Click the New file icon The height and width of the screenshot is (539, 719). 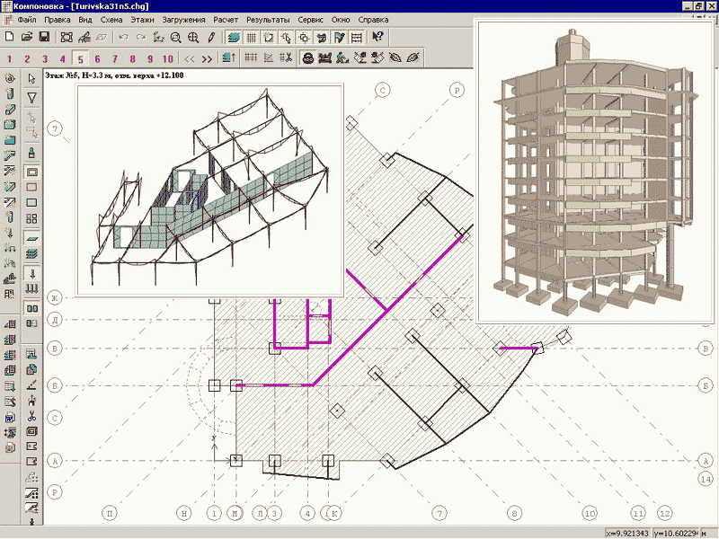tap(9, 38)
